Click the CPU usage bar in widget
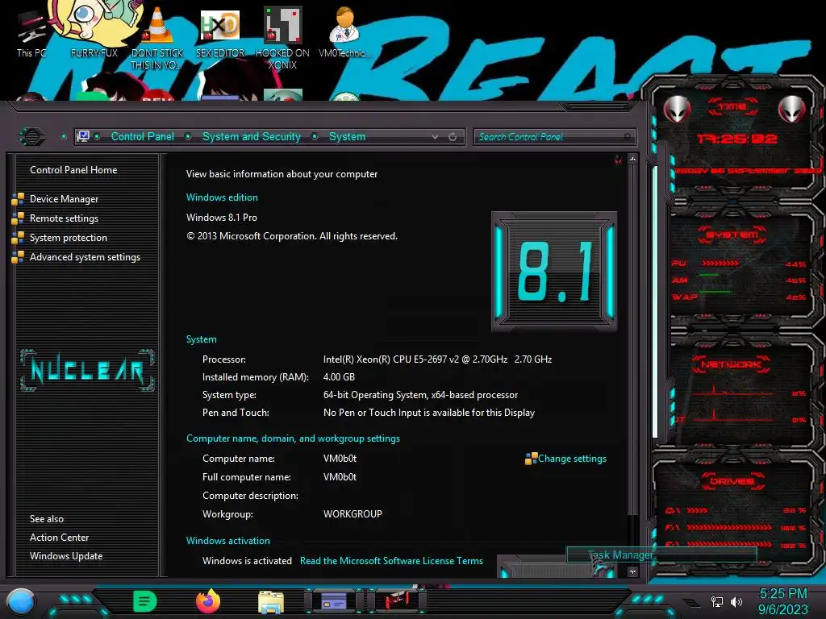Viewport: 826px width, 619px height. pos(720,263)
